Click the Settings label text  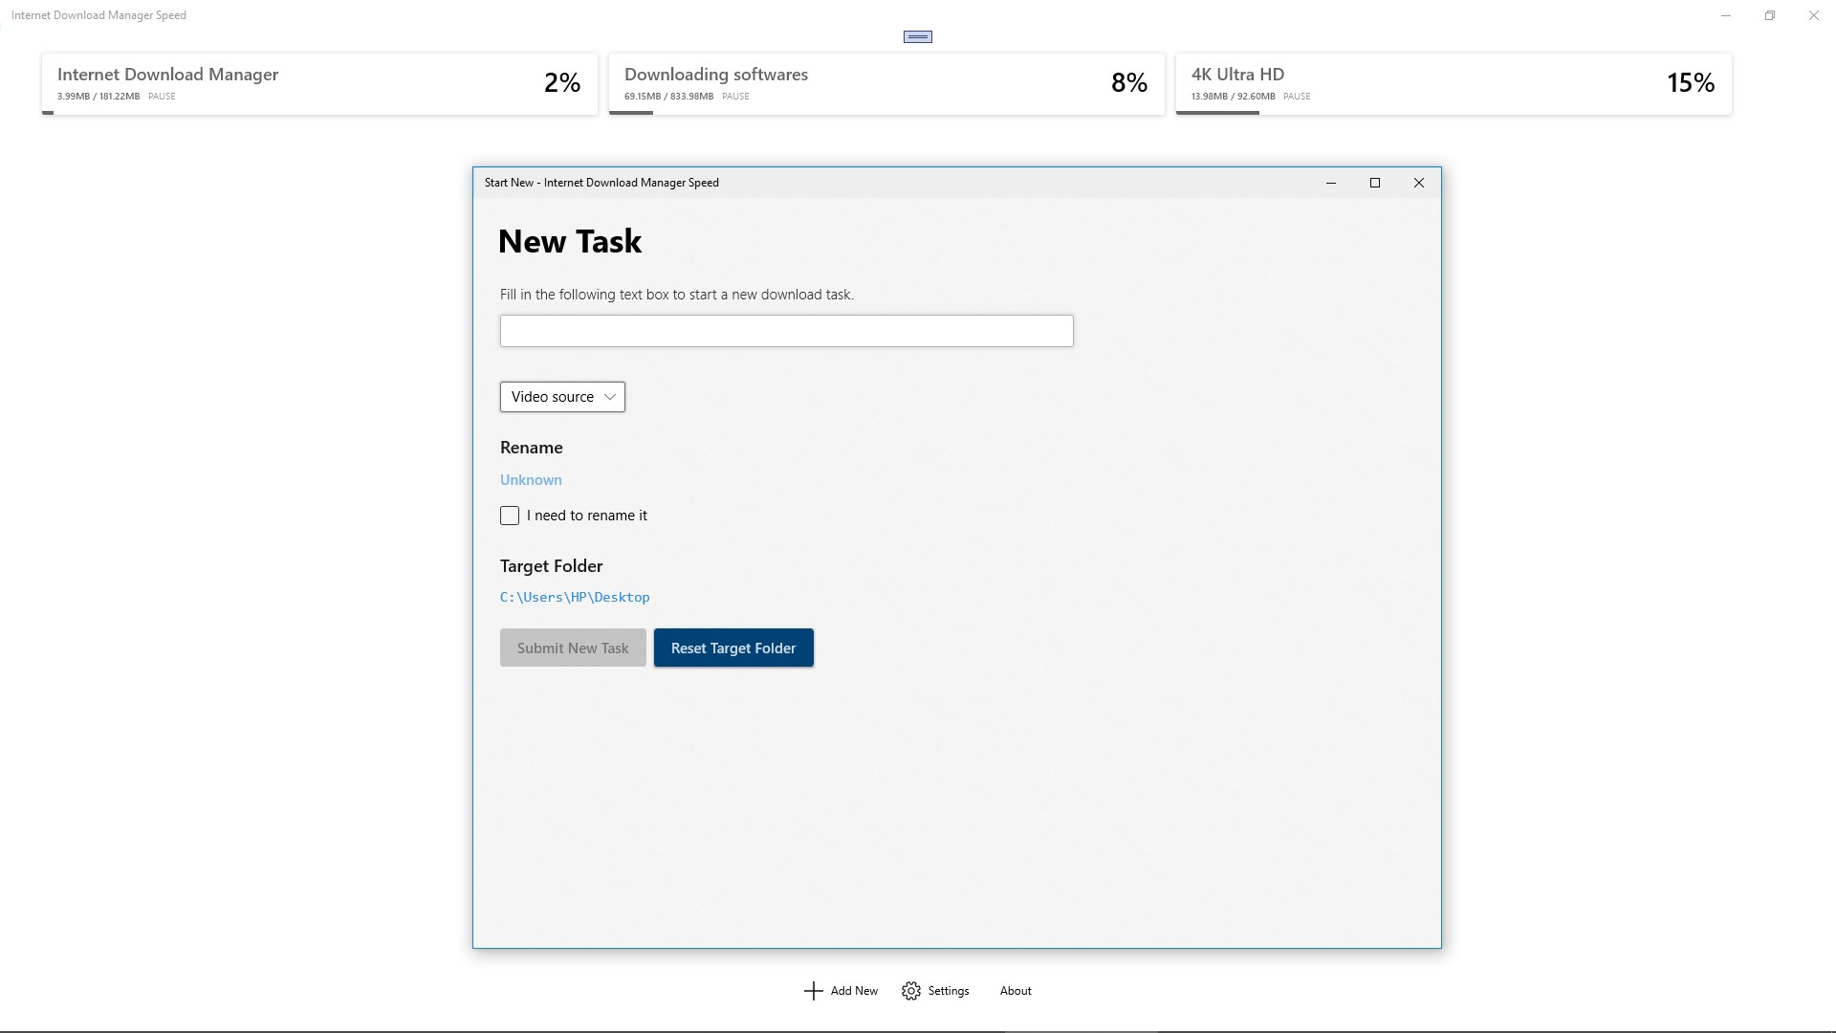949,991
